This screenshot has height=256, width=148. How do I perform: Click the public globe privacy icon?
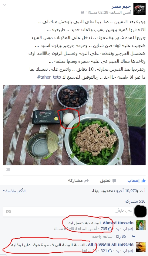point(82,12)
